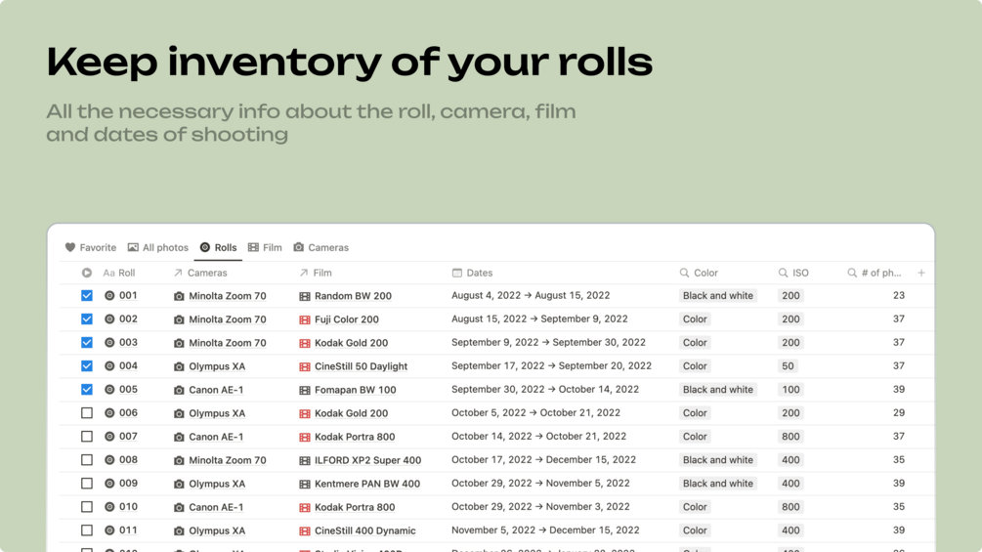This screenshot has height=552, width=982.
Task: Click the film strip icon on the Film tab
Action: point(253,248)
